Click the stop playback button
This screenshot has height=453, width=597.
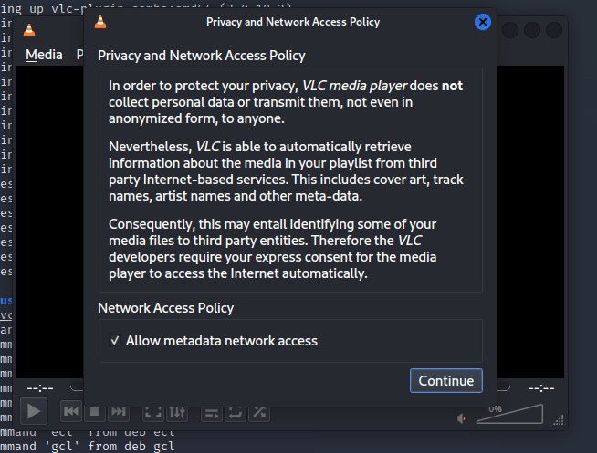pyautogui.click(x=95, y=412)
